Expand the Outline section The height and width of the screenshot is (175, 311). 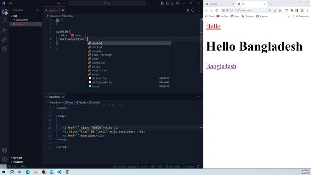tap(17, 158)
